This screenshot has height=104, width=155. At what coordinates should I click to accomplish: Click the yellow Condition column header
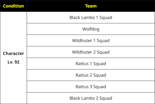(13, 6)
